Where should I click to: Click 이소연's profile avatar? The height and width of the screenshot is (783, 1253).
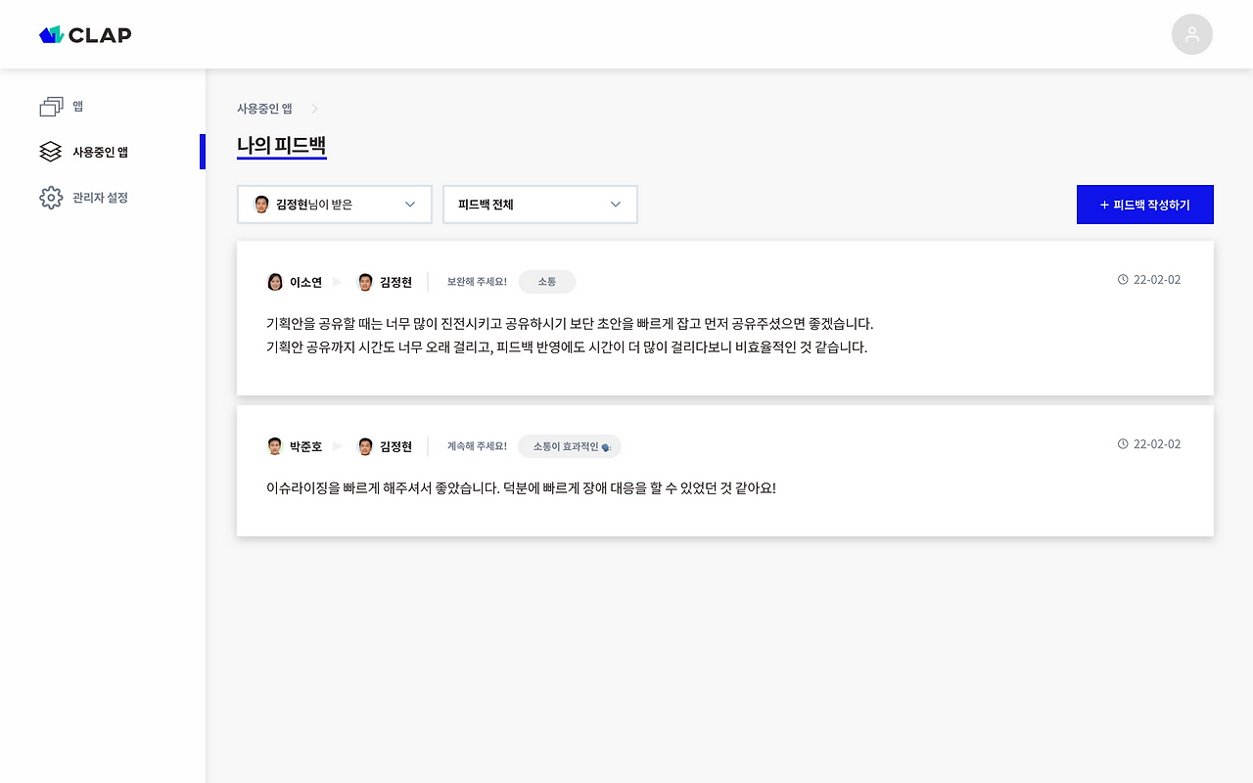pos(275,282)
